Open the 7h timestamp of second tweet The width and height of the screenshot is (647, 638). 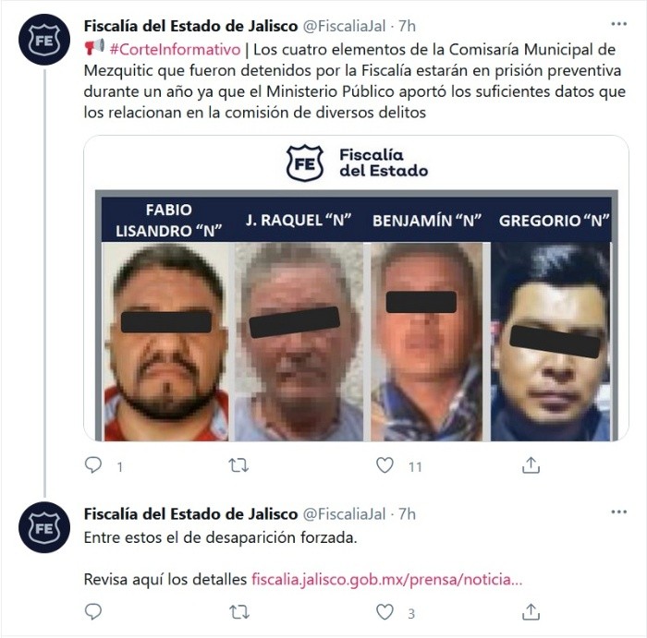[x=407, y=514]
